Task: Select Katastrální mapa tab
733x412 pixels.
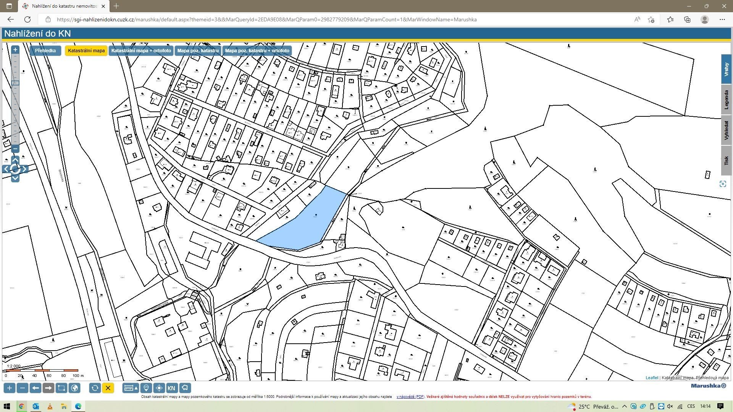Action: coord(86,51)
